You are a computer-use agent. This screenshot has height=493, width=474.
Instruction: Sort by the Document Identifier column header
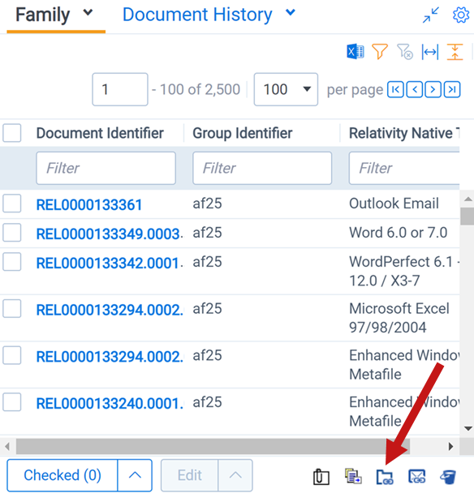pos(100,133)
